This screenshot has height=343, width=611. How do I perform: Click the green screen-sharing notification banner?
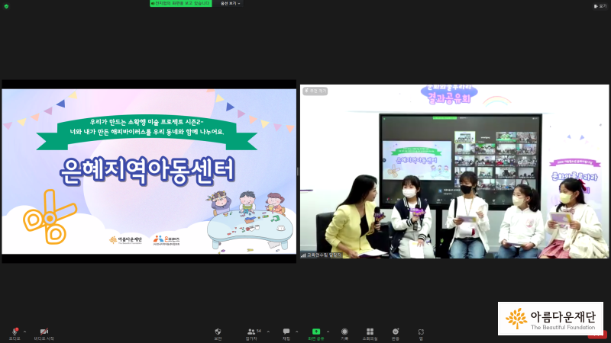click(x=181, y=4)
